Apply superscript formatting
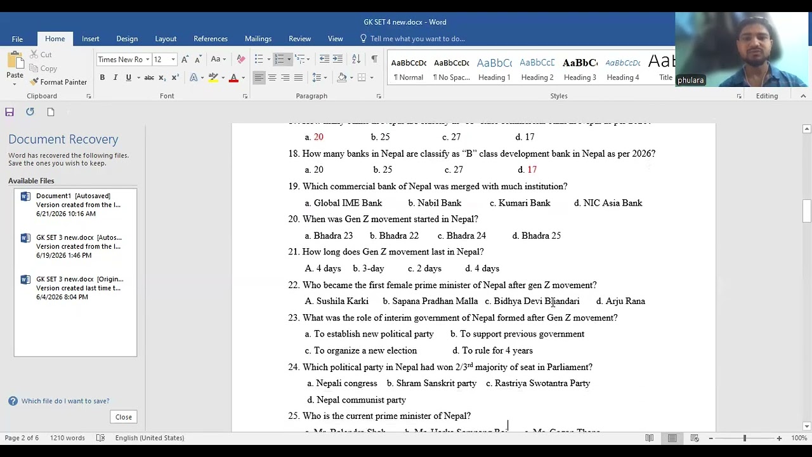This screenshot has height=457, width=812. (x=175, y=77)
